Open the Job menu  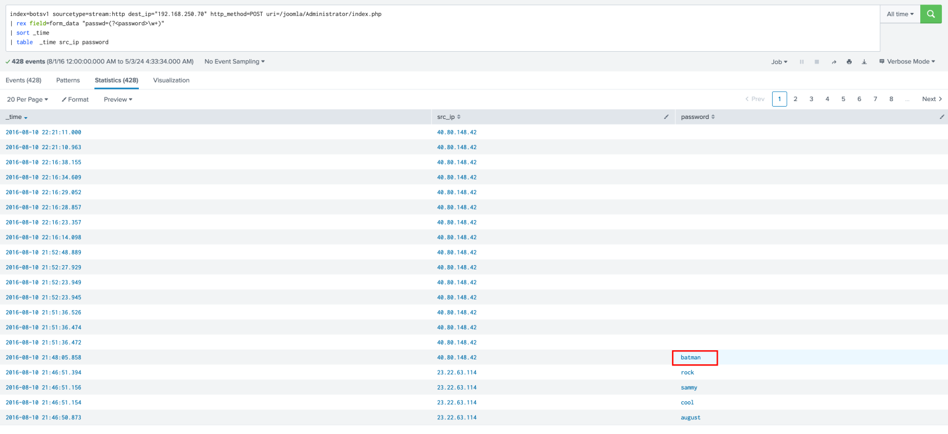[x=779, y=62]
